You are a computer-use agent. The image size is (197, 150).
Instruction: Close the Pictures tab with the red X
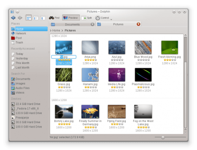click(138, 24)
